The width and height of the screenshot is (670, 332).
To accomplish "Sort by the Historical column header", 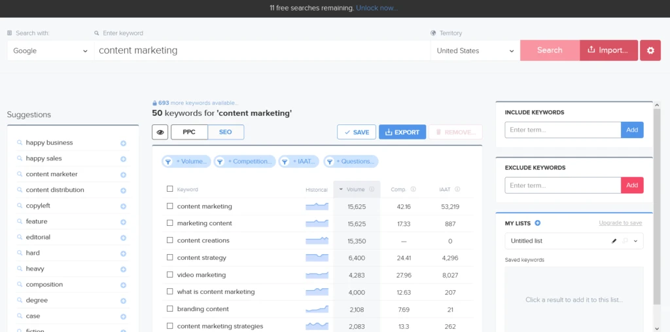I will 317,189.
